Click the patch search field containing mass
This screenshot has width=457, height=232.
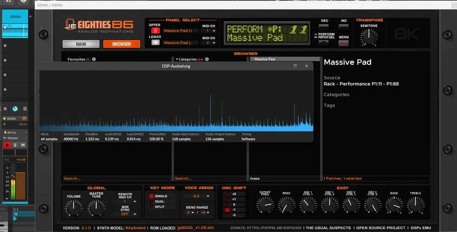pos(284,179)
